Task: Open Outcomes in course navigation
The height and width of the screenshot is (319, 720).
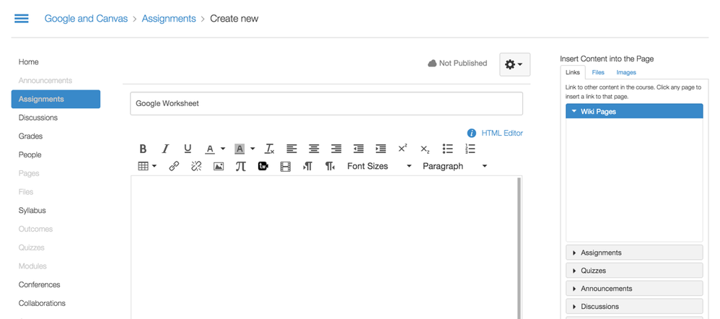Action: [35, 229]
